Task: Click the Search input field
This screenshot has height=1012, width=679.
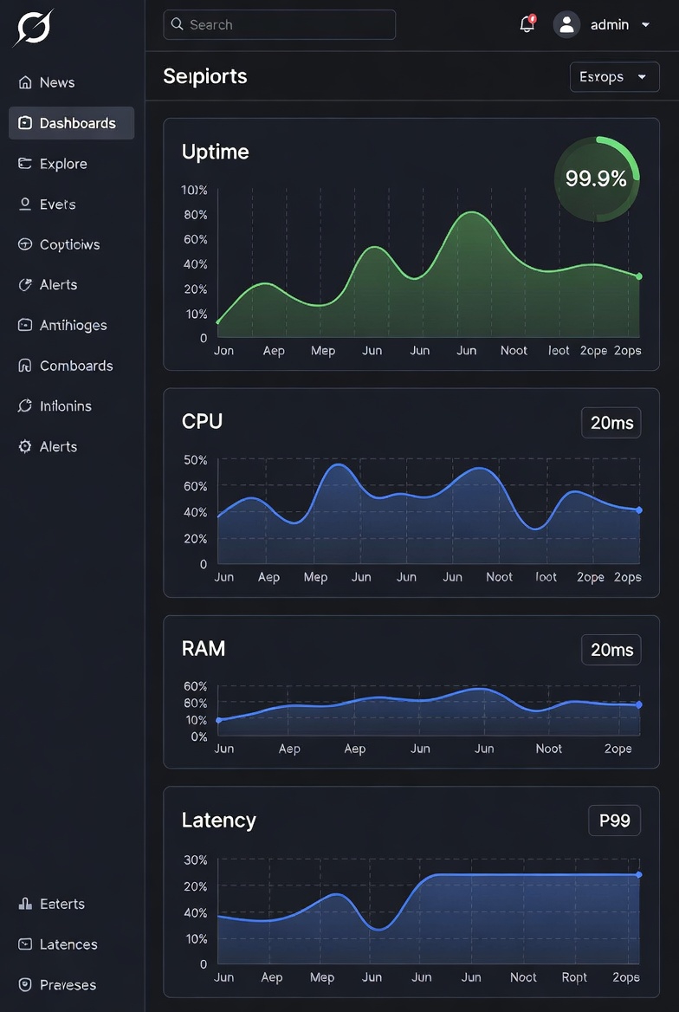Action: pyautogui.click(x=279, y=24)
